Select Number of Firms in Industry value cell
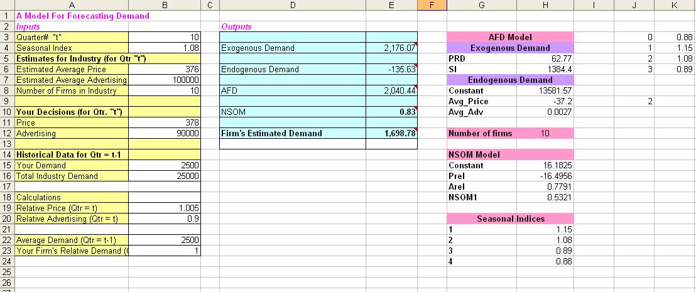The image size is (696, 292). pos(165,90)
